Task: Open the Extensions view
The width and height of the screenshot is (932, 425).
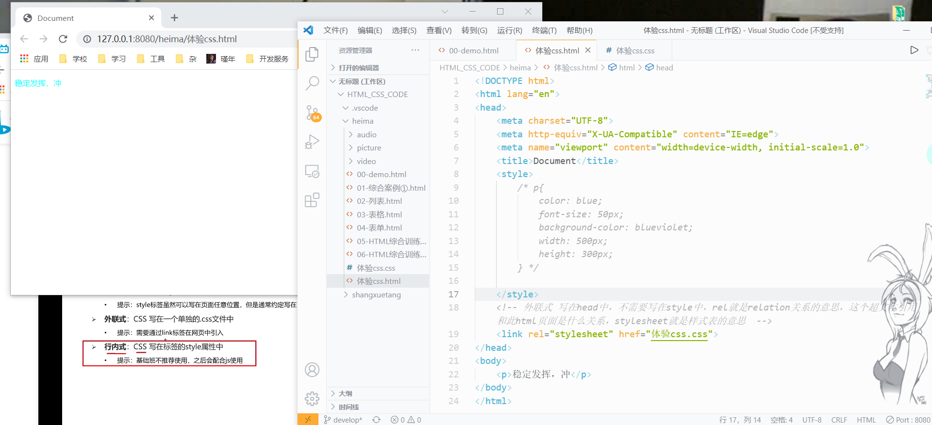Action: [312, 200]
